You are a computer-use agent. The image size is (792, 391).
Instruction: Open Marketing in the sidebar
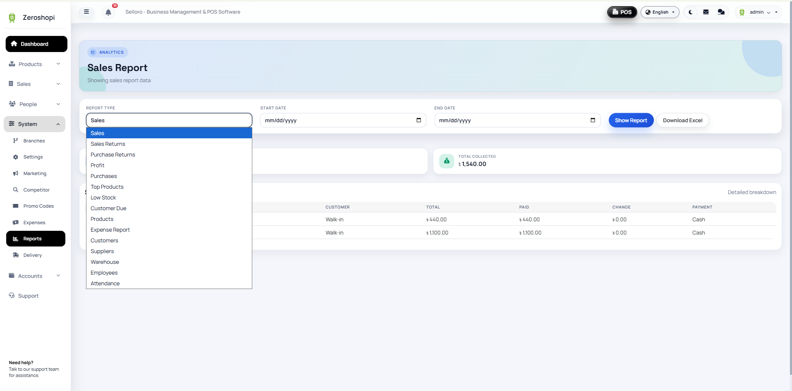tap(36, 173)
